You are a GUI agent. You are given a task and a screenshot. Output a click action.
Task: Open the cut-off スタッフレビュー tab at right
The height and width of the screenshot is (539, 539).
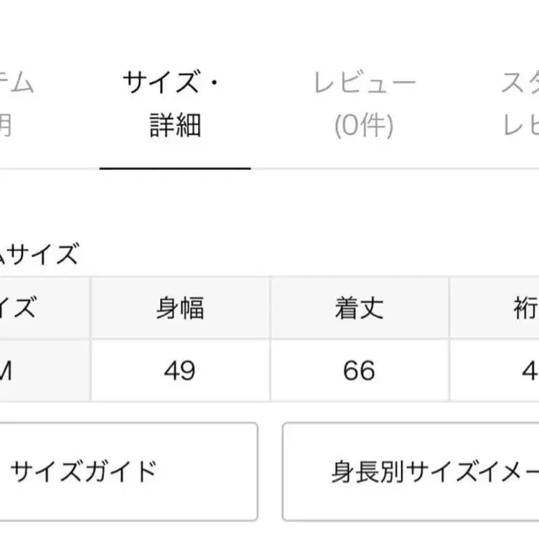coord(519,105)
